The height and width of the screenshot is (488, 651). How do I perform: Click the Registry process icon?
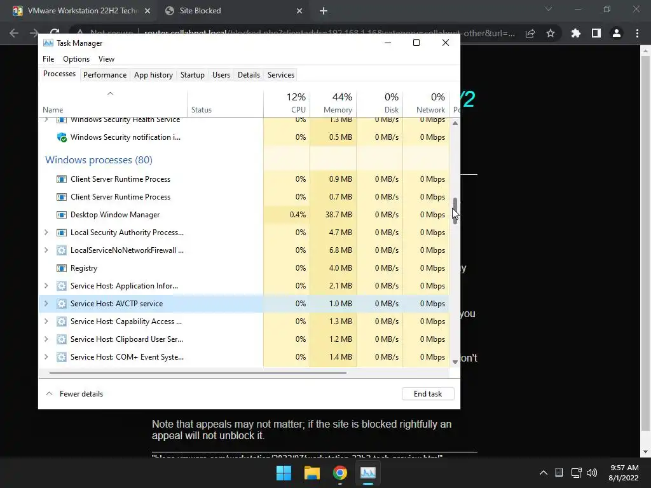point(62,268)
